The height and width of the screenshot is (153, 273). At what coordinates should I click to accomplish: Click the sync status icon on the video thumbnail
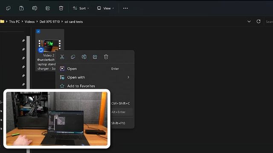click(41, 50)
